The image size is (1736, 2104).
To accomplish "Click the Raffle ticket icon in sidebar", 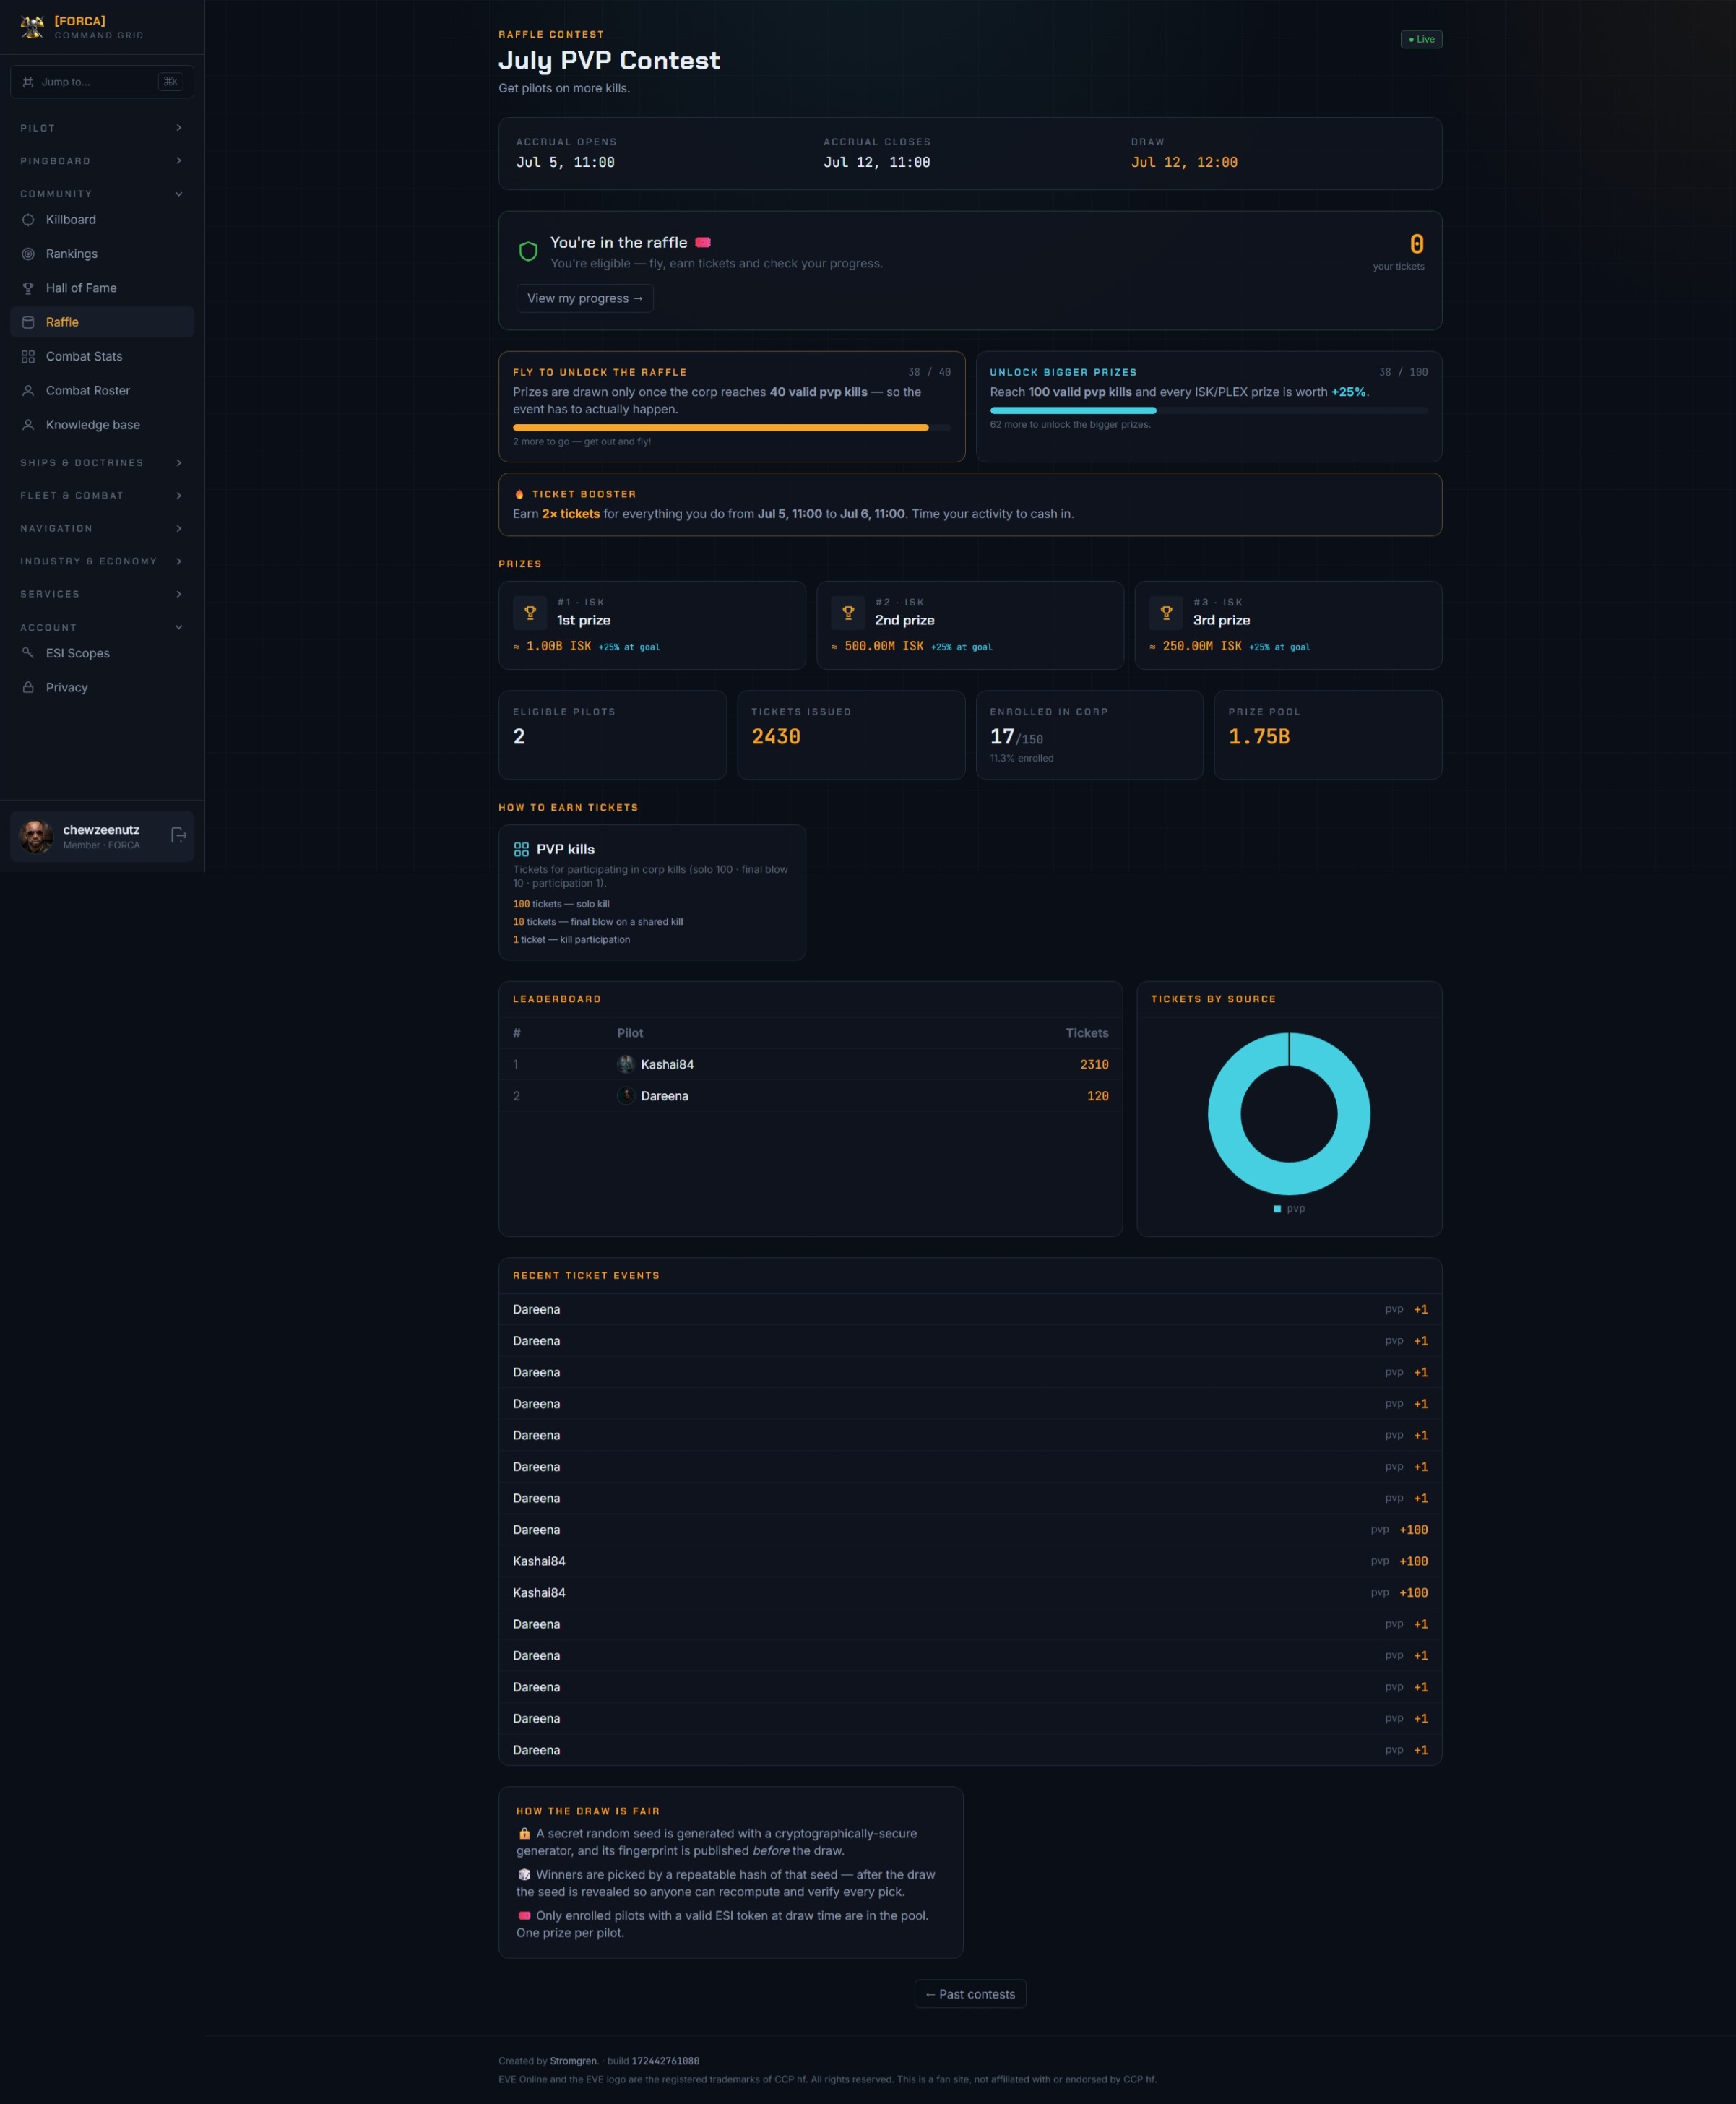I will (x=28, y=322).
